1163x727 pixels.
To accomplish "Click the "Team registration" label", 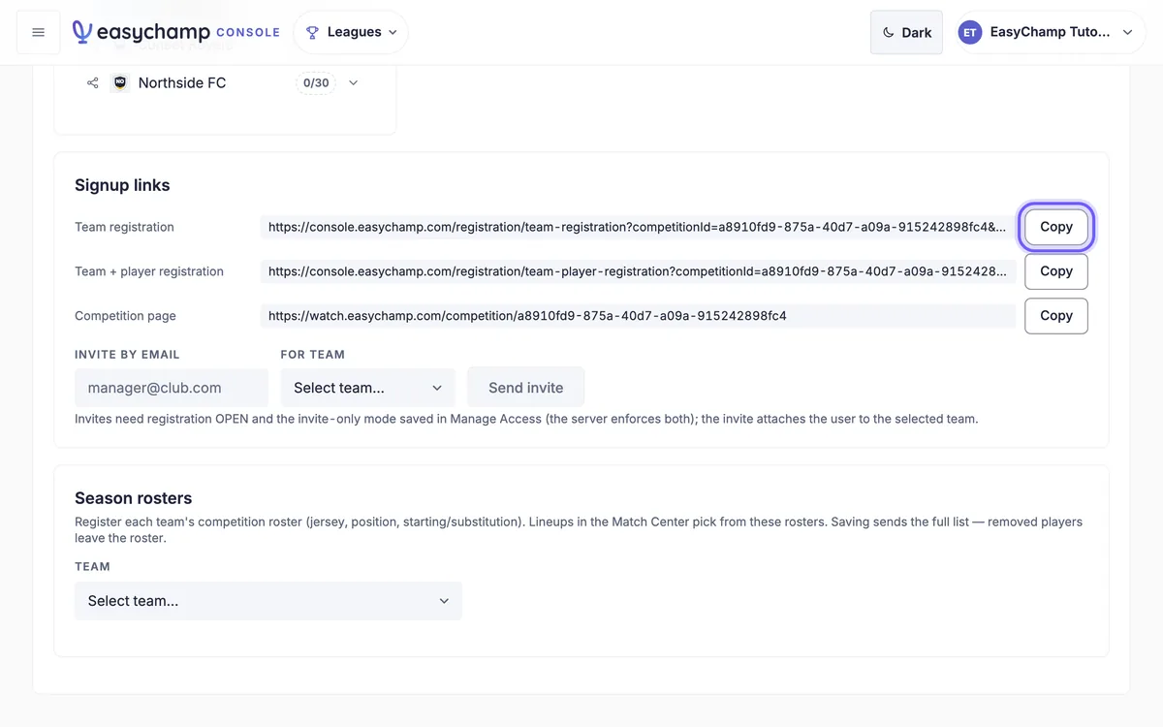I will [x=124, y=227].
